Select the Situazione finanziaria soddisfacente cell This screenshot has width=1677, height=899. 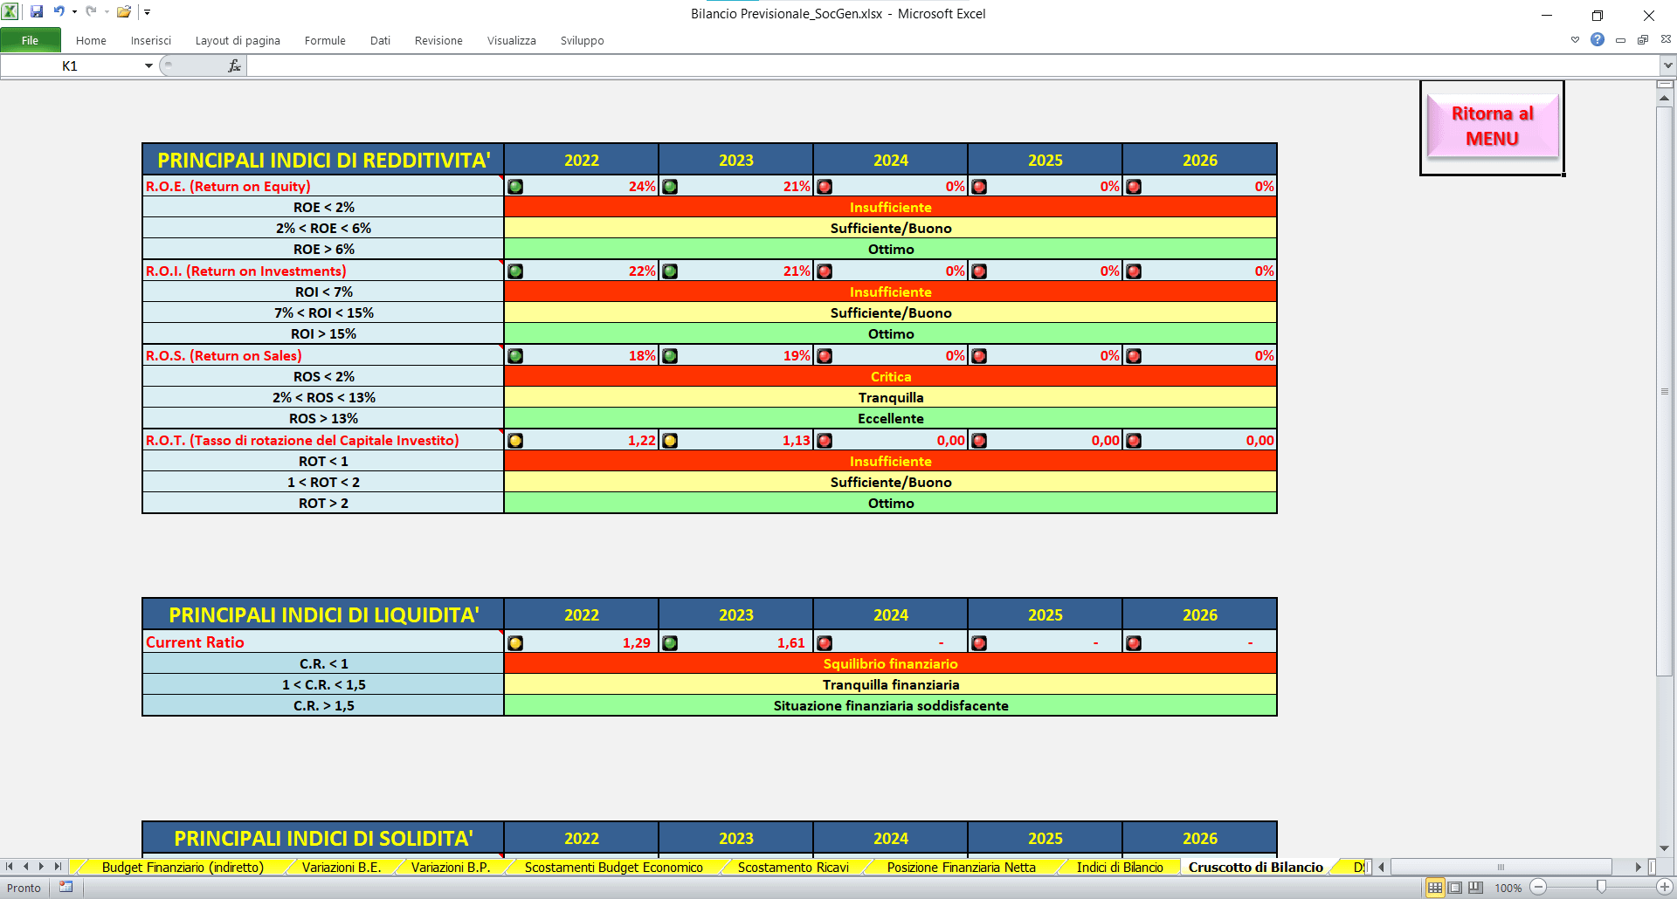(x=891, y=705)
